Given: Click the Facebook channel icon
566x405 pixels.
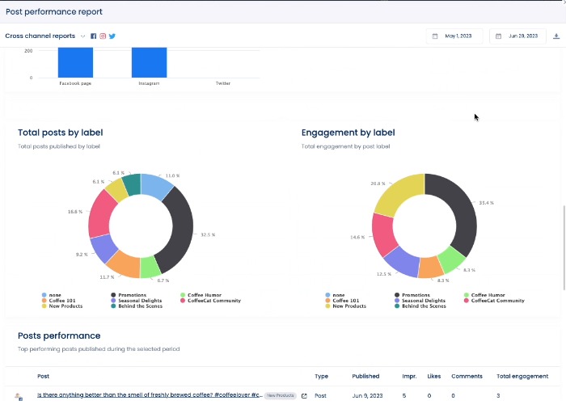Looking at the screenshot, I should coord(94,36).
